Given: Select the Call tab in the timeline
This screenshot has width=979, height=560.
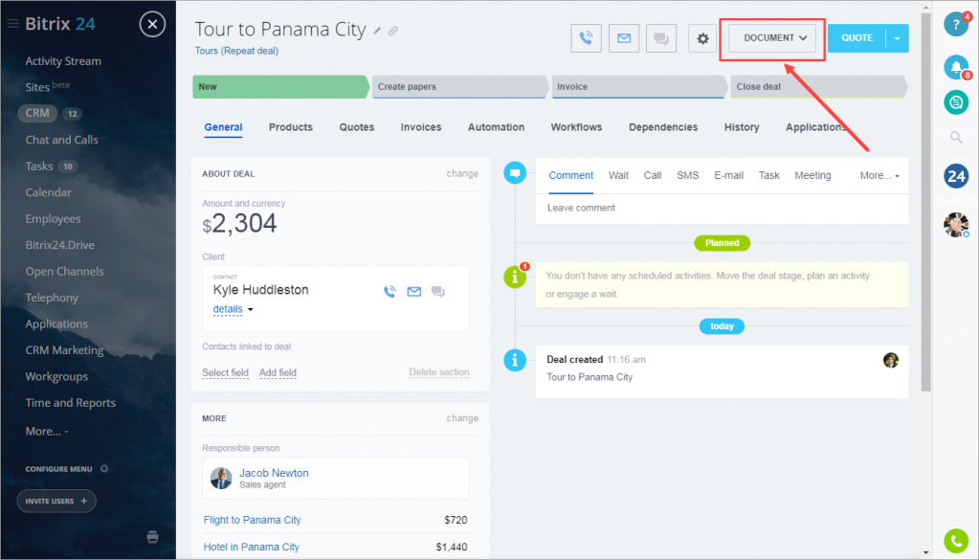Looking at the screenshot, I should coord(653,175).
